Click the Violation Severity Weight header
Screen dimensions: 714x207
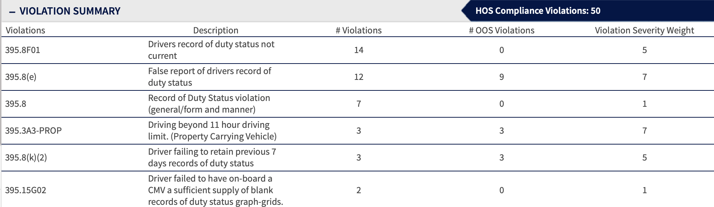coord(644,31)
